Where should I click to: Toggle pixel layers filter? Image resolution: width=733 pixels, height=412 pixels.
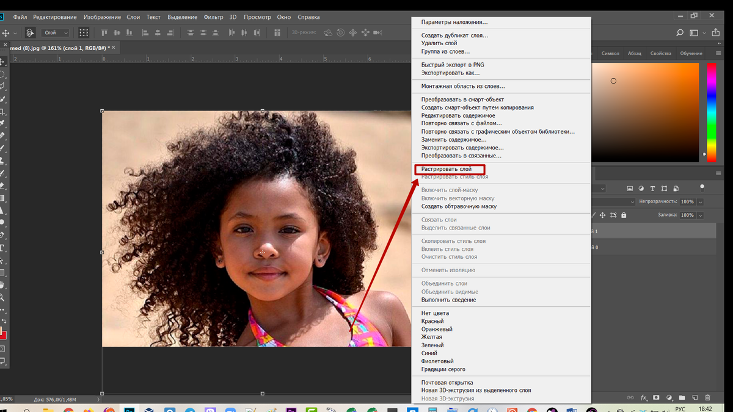coord(630,189)
